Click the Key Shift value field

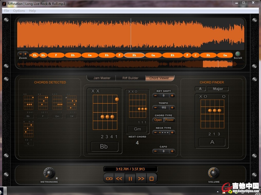point(164,95)
